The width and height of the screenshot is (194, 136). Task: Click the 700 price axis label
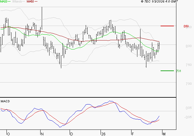coord(189,84)
